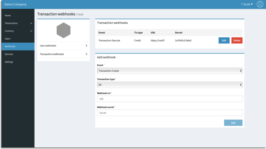
Task: Open the Transaction type dropdown showing All
Action: 170,85
